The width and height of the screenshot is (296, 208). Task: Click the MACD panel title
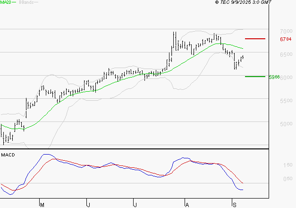[8, 155]
